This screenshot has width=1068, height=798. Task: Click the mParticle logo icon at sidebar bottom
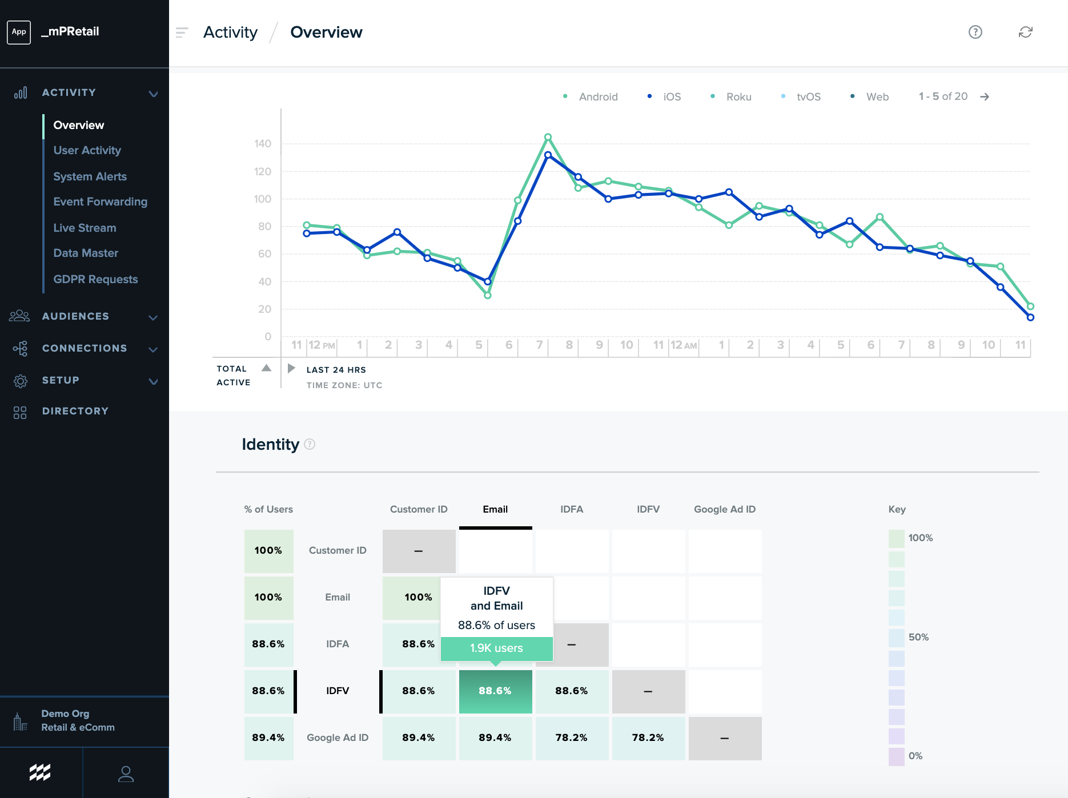click(40, 772)
